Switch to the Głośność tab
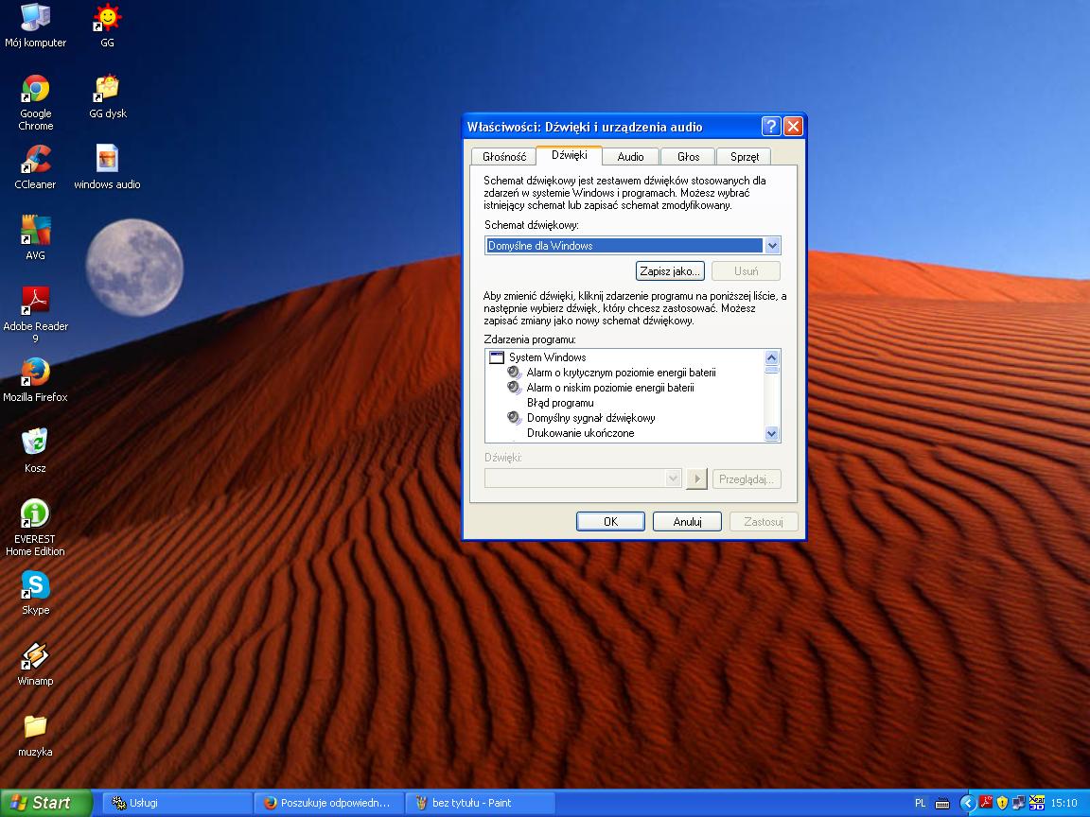1090x817 pixels. tap(504, 156)
